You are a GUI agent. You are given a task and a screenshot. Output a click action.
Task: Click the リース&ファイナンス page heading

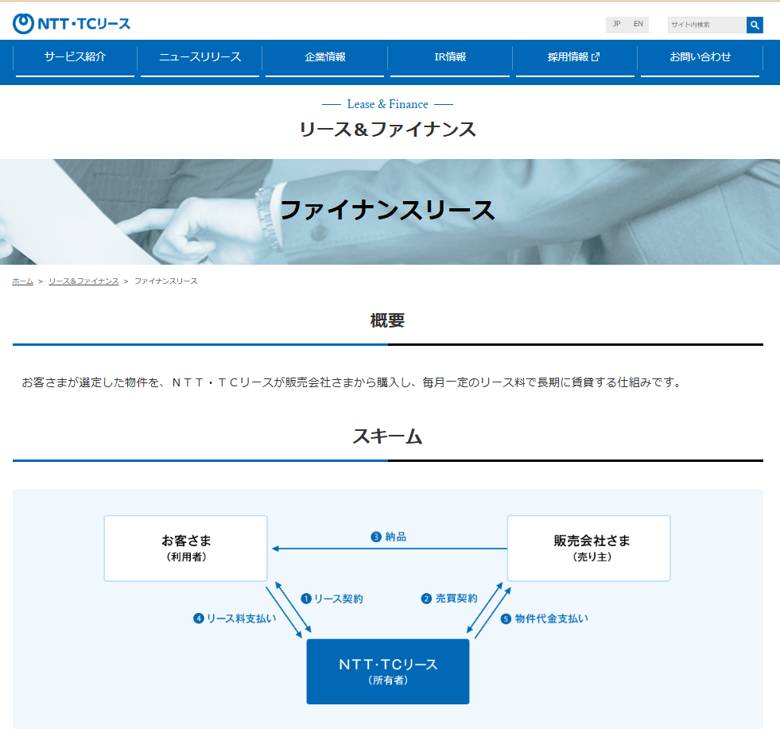387,130
